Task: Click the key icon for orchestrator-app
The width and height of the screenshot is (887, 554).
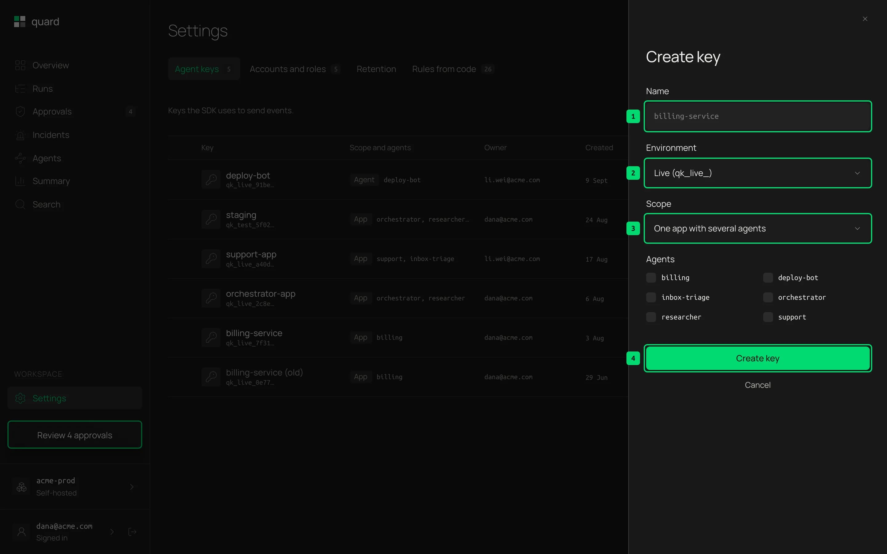Action: (x=211, y=298)
